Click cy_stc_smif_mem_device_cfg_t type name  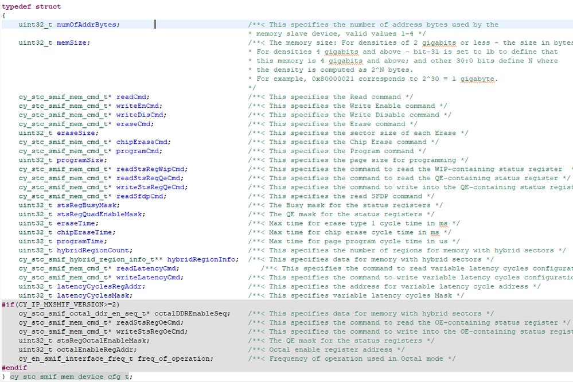point(69,376)
